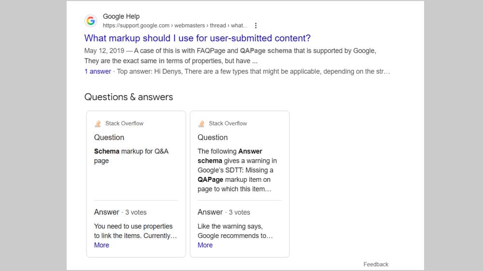Click 'Answer · 3 votes' in the first card
Image resolution: width=483 pixels, height=271 pixels.
tap(120, 212)
